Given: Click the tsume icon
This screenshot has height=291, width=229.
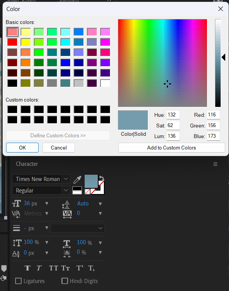Looking at the screenshot, I should (x=67, y=254).
